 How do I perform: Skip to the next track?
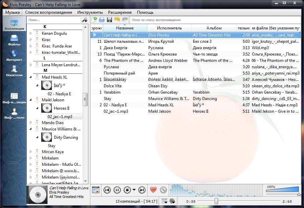(x=142, y=190)
